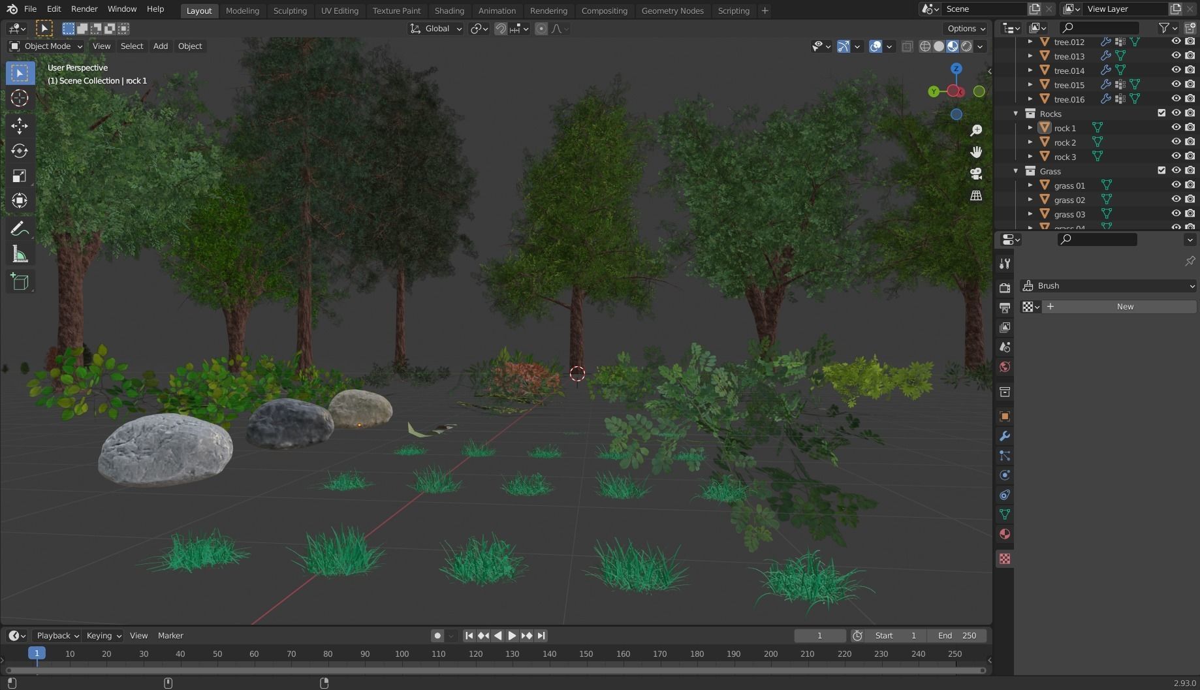
Task: Open the Transform Orientation dropdown showing Global
Action: pos(435,28)
